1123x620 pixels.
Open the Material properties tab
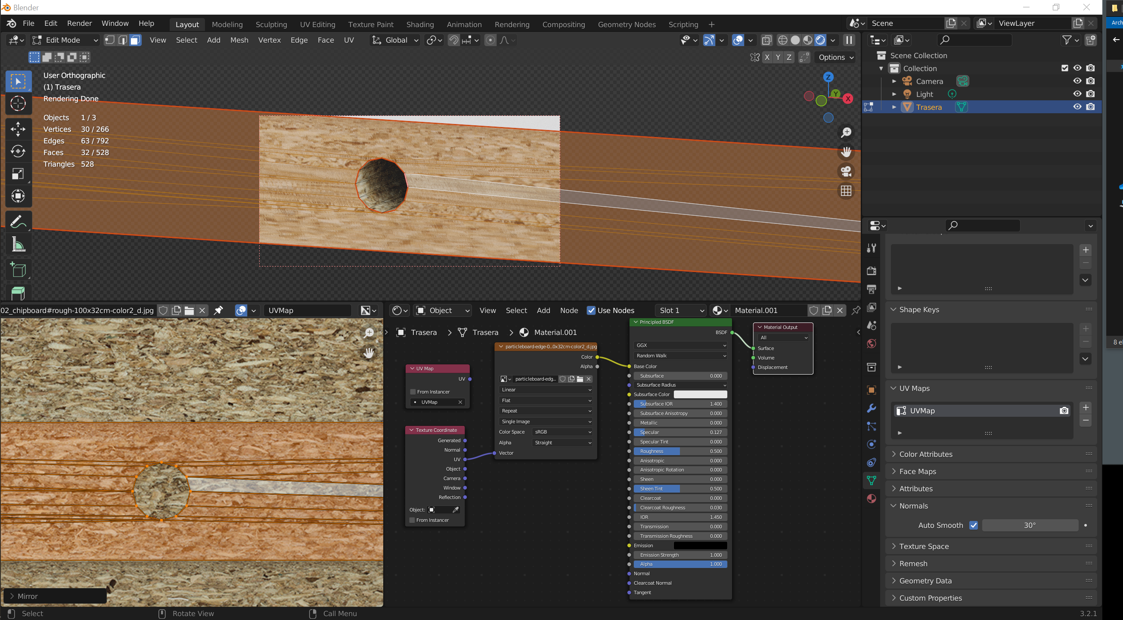[x=871, y=498]
